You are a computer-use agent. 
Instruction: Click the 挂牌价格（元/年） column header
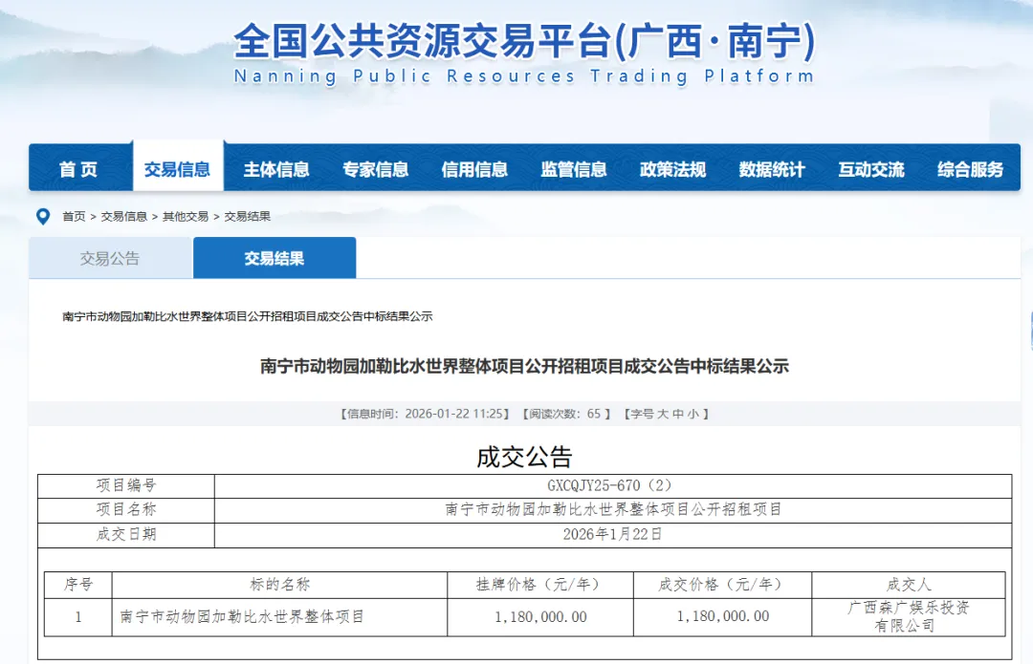coord(540,585)
